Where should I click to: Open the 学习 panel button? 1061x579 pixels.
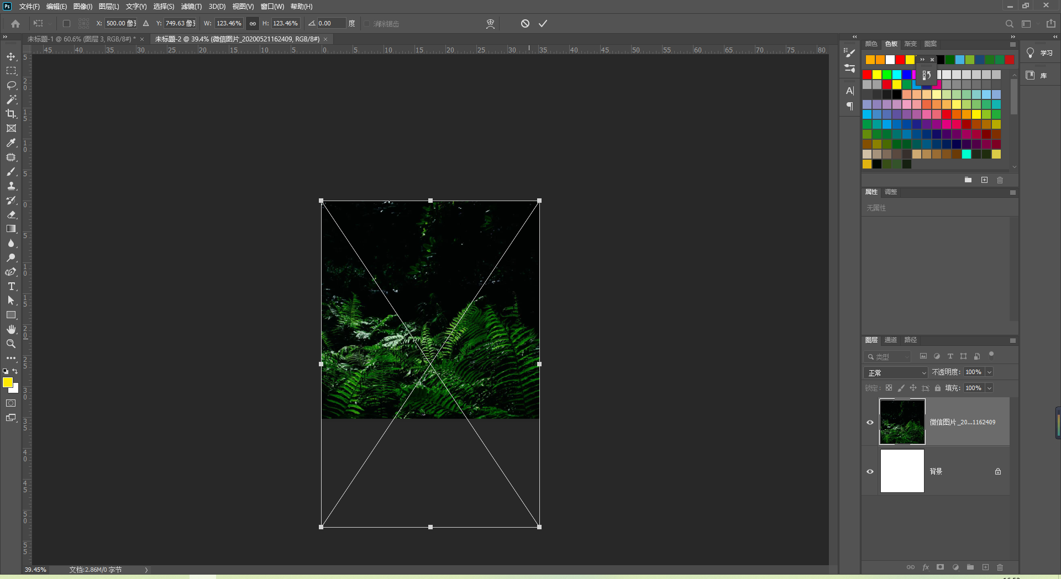(x=1039, y=53)
